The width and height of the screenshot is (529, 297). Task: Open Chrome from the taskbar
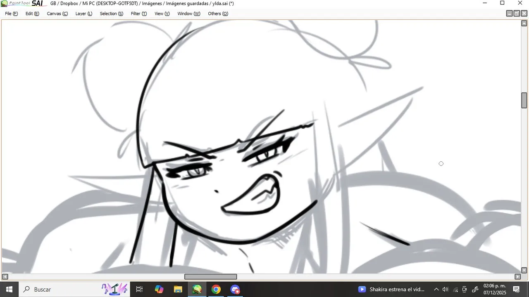tap(216, 290)
